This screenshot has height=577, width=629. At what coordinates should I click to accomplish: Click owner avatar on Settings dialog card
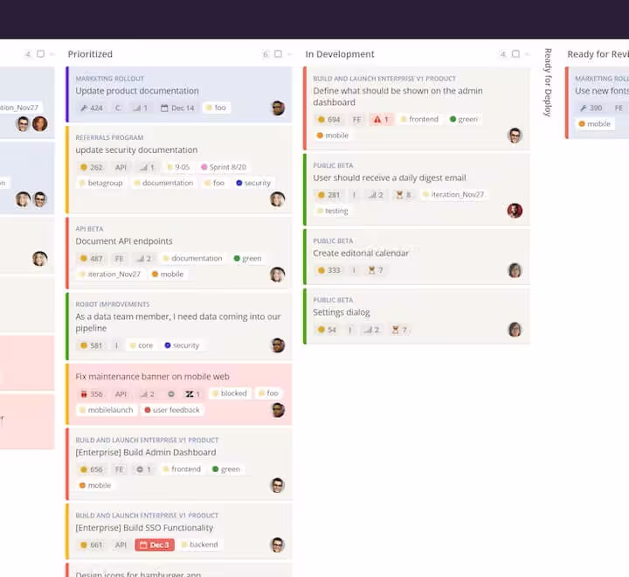(515, 330)
